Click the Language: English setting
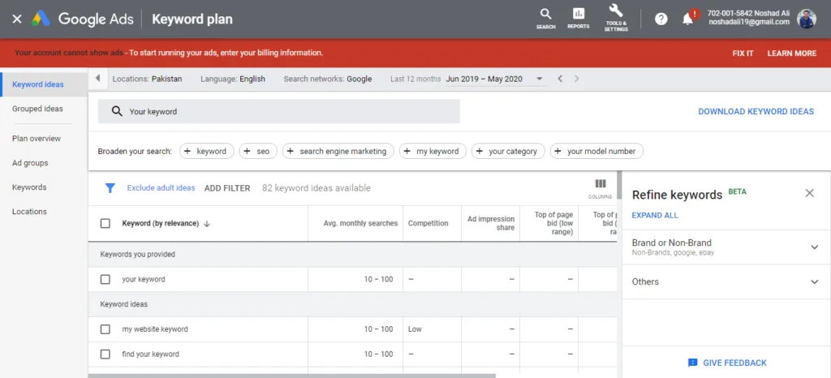The height and width of the screenshot is (378, 831). point(233,79)
